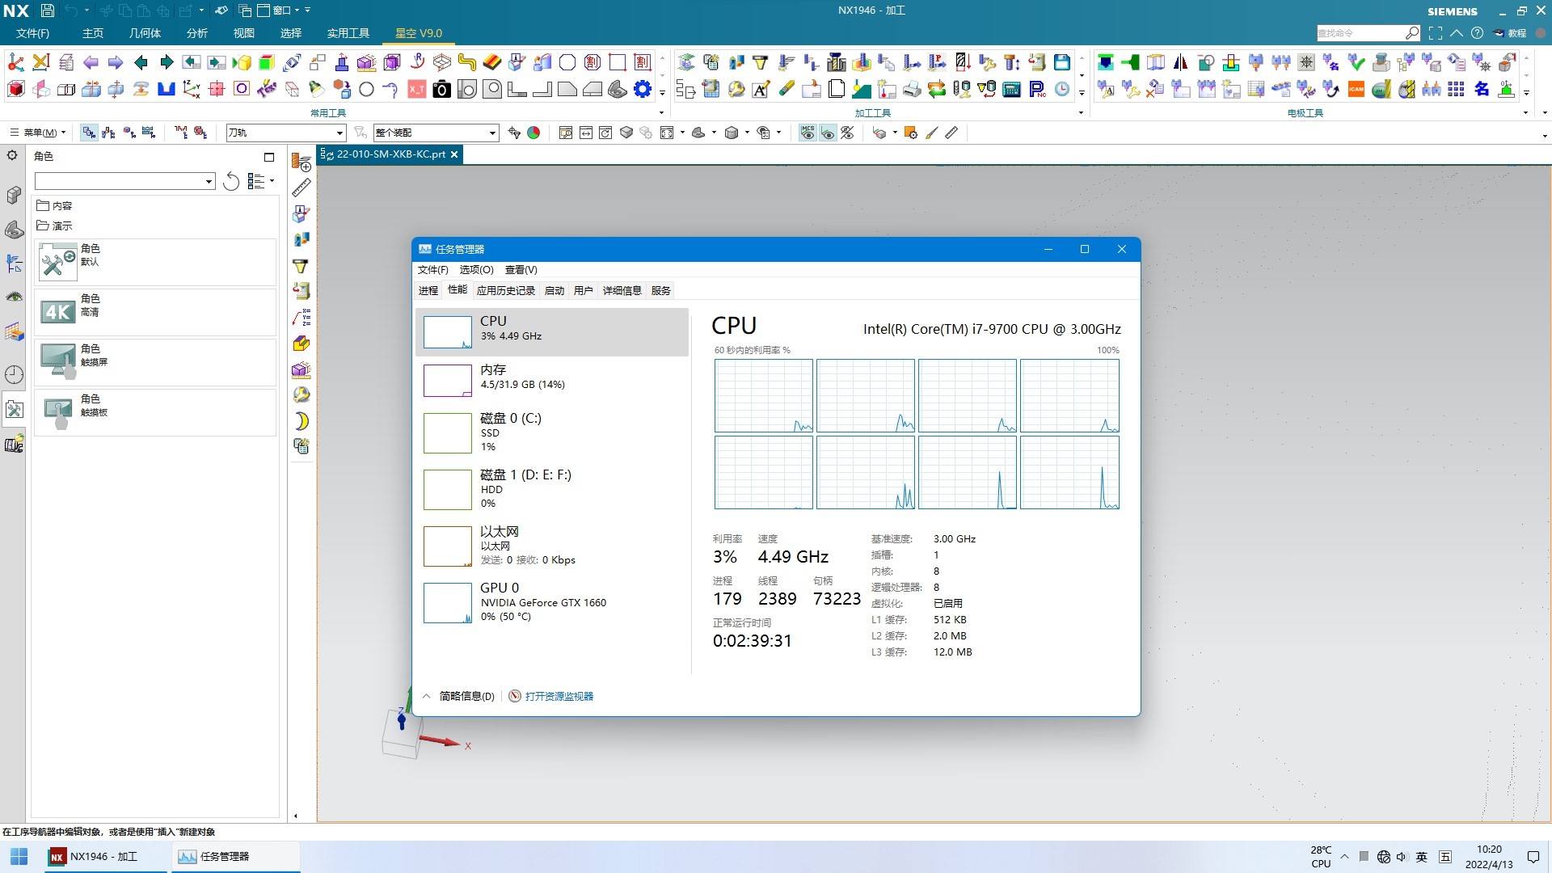This screenshot has width=1552, height=873.
Task: Click the yellow crescent moon icon
Action: (302, 421)
